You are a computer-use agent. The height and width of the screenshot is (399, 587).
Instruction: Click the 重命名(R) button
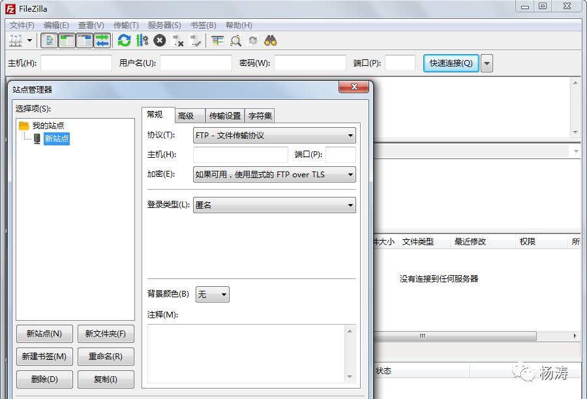106,357
